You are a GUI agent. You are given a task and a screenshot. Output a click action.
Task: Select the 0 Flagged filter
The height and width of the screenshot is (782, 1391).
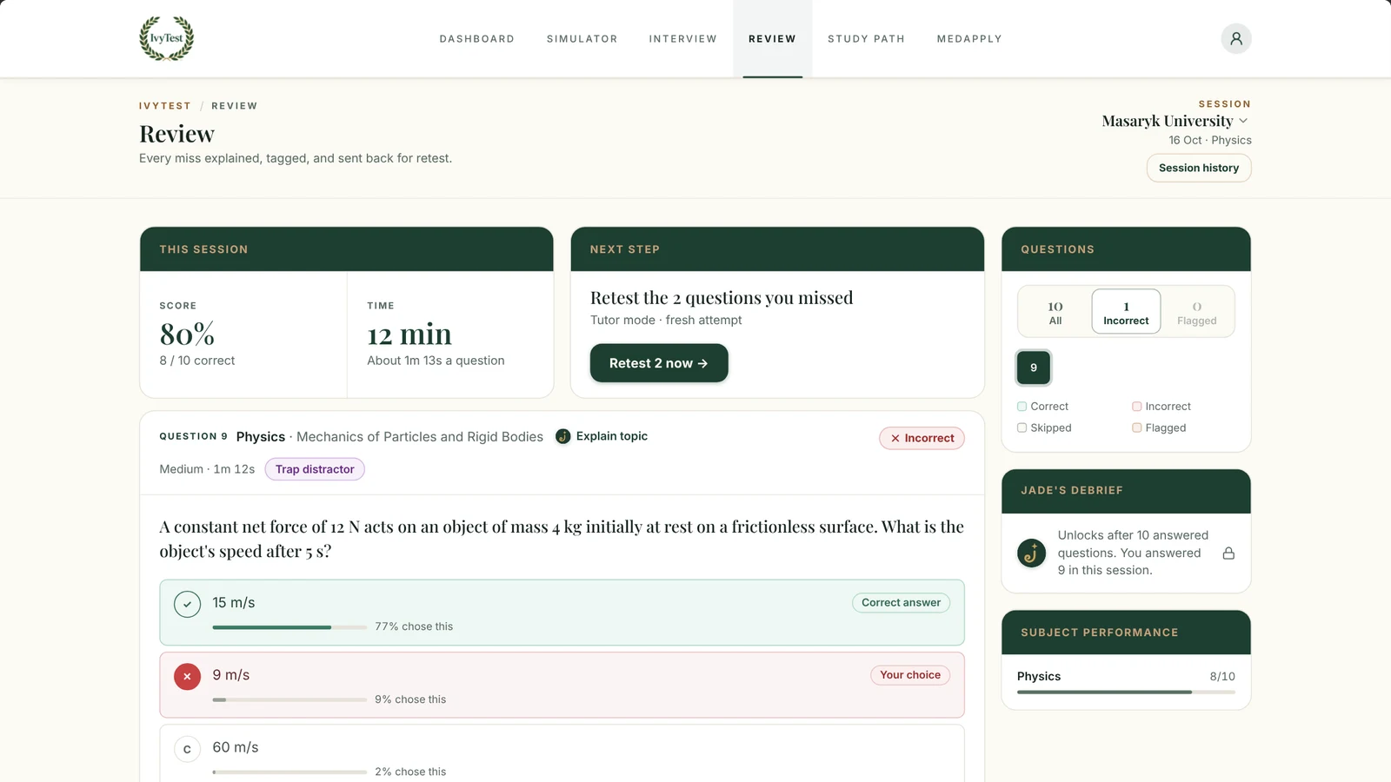pos(1196,313)
